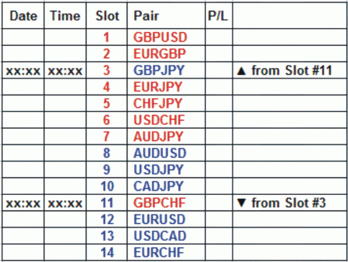Click the Slot column header
348x262 pixels.
click(x=107, y=16)
